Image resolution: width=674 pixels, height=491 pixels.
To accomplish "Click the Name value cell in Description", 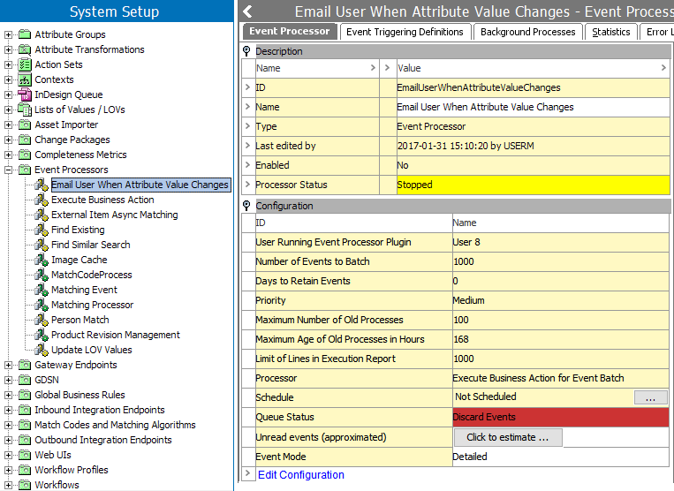I will 533,107.
